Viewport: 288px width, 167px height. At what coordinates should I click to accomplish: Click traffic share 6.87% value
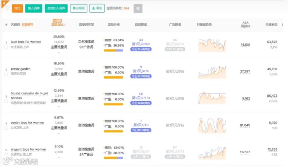click(x=59, y=117)
